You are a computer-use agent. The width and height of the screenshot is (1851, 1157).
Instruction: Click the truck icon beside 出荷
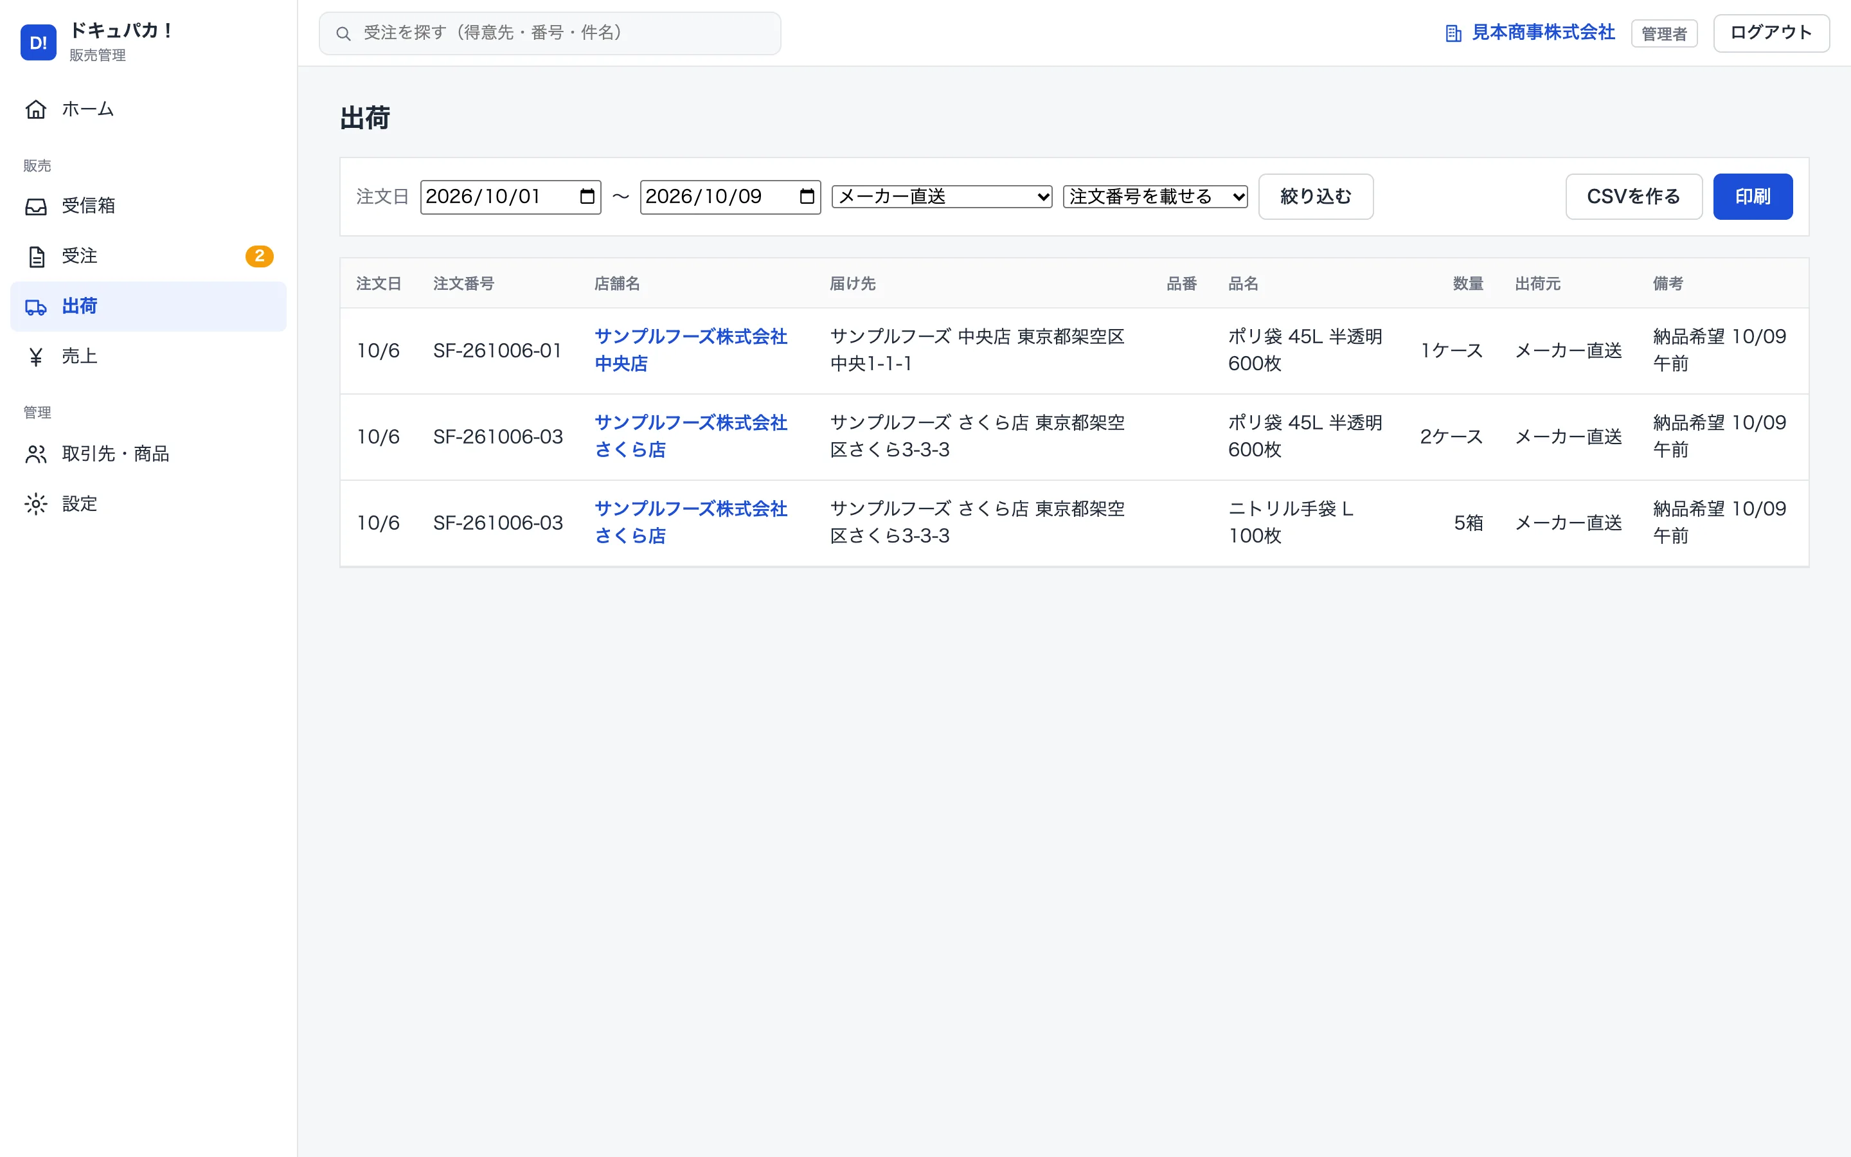coord(36,307)
